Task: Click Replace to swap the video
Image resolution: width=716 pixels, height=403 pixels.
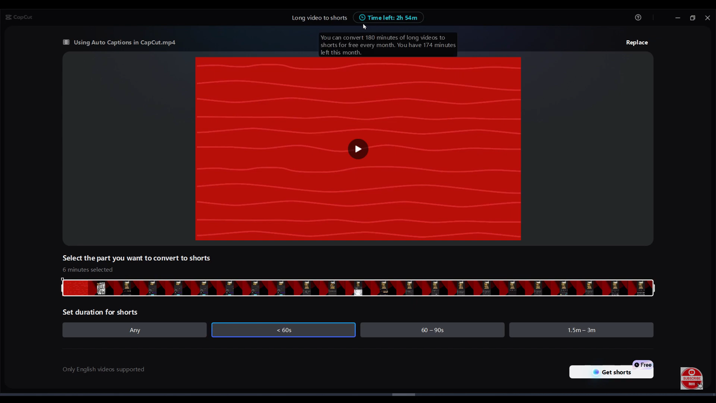Action: pyautogui.click(x=637, y=42)
